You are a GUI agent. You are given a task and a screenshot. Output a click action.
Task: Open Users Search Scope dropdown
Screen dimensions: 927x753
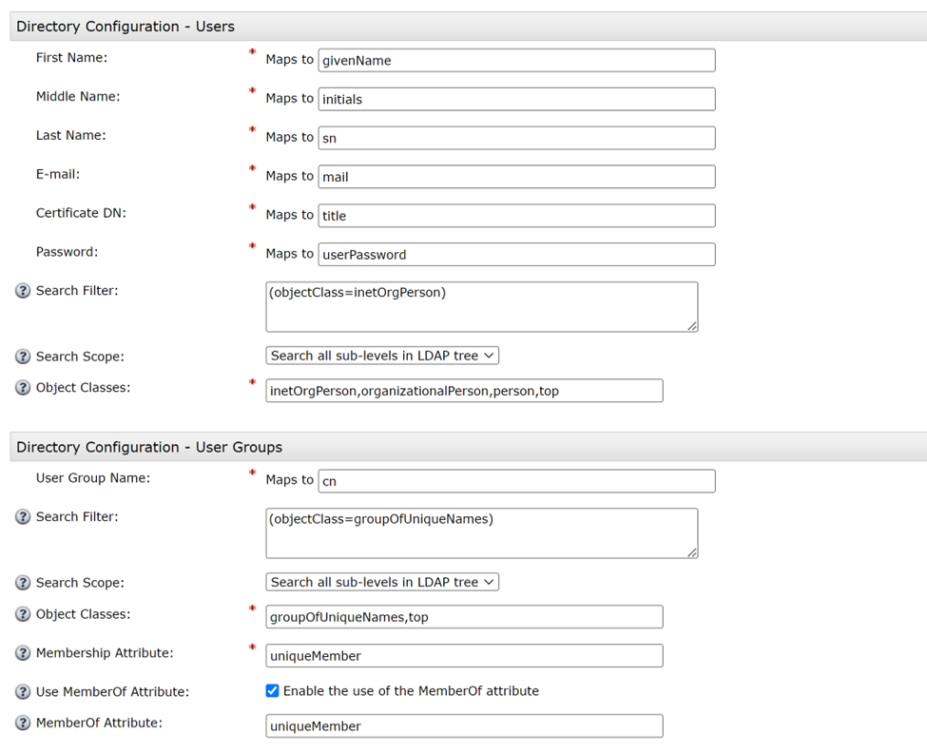coord(382,356)
